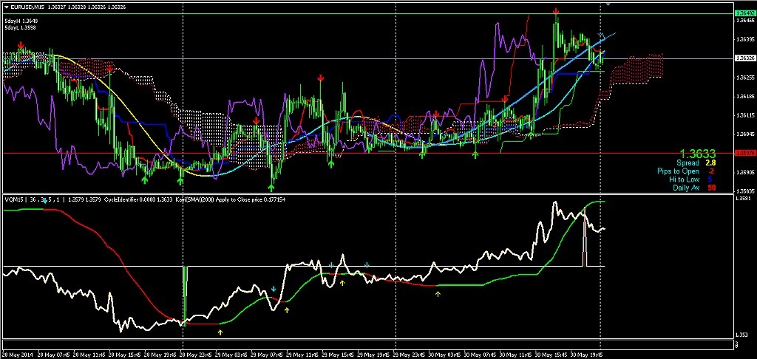The image size is (757, 359).
Task: Click the EURUSD,M15 chart title text
Action: point(27,6)
